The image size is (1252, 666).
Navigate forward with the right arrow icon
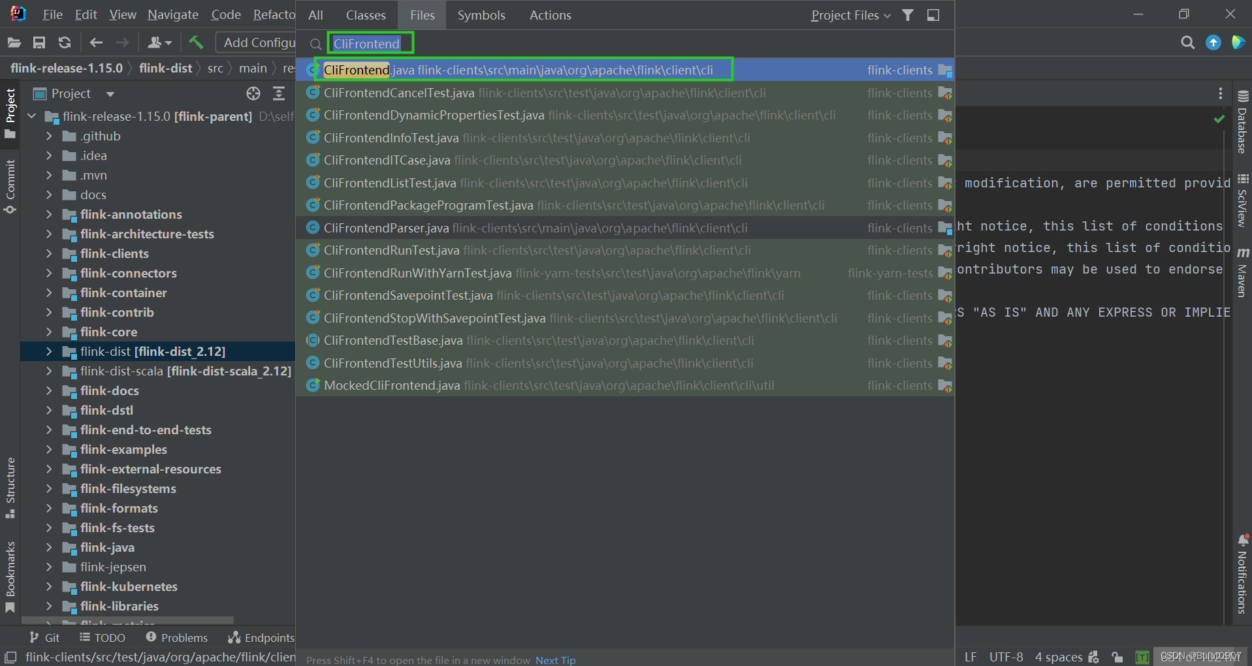tap(122, 42)
